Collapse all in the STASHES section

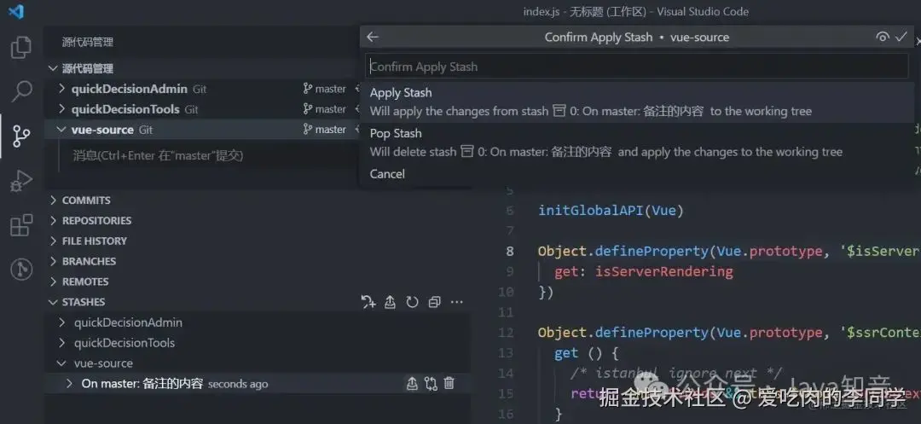pos(435,302)
